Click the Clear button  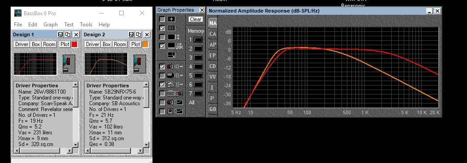[196, 19]
